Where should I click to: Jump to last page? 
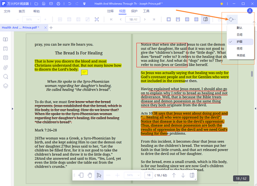click(154, 20)
